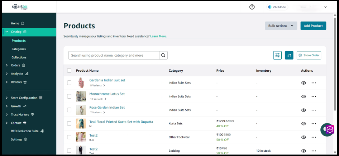Focus the product search input field
Screen dimensions: 339x156
point(114,55)
